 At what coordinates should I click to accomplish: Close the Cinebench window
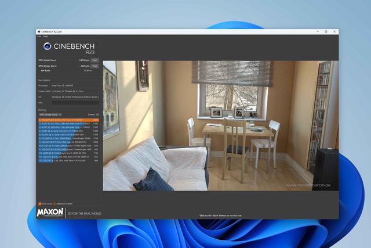[334, 31]
